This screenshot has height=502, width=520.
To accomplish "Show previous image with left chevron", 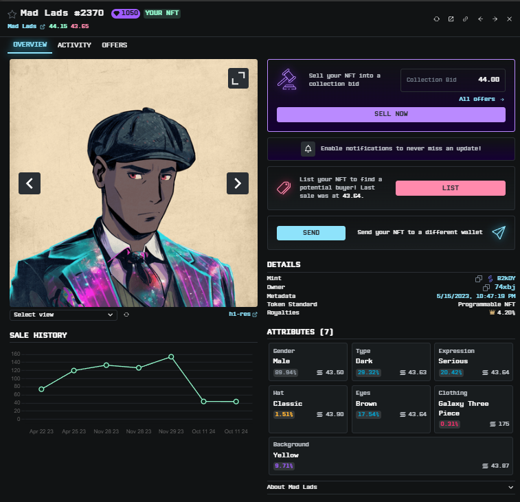I will coord(30,183).
